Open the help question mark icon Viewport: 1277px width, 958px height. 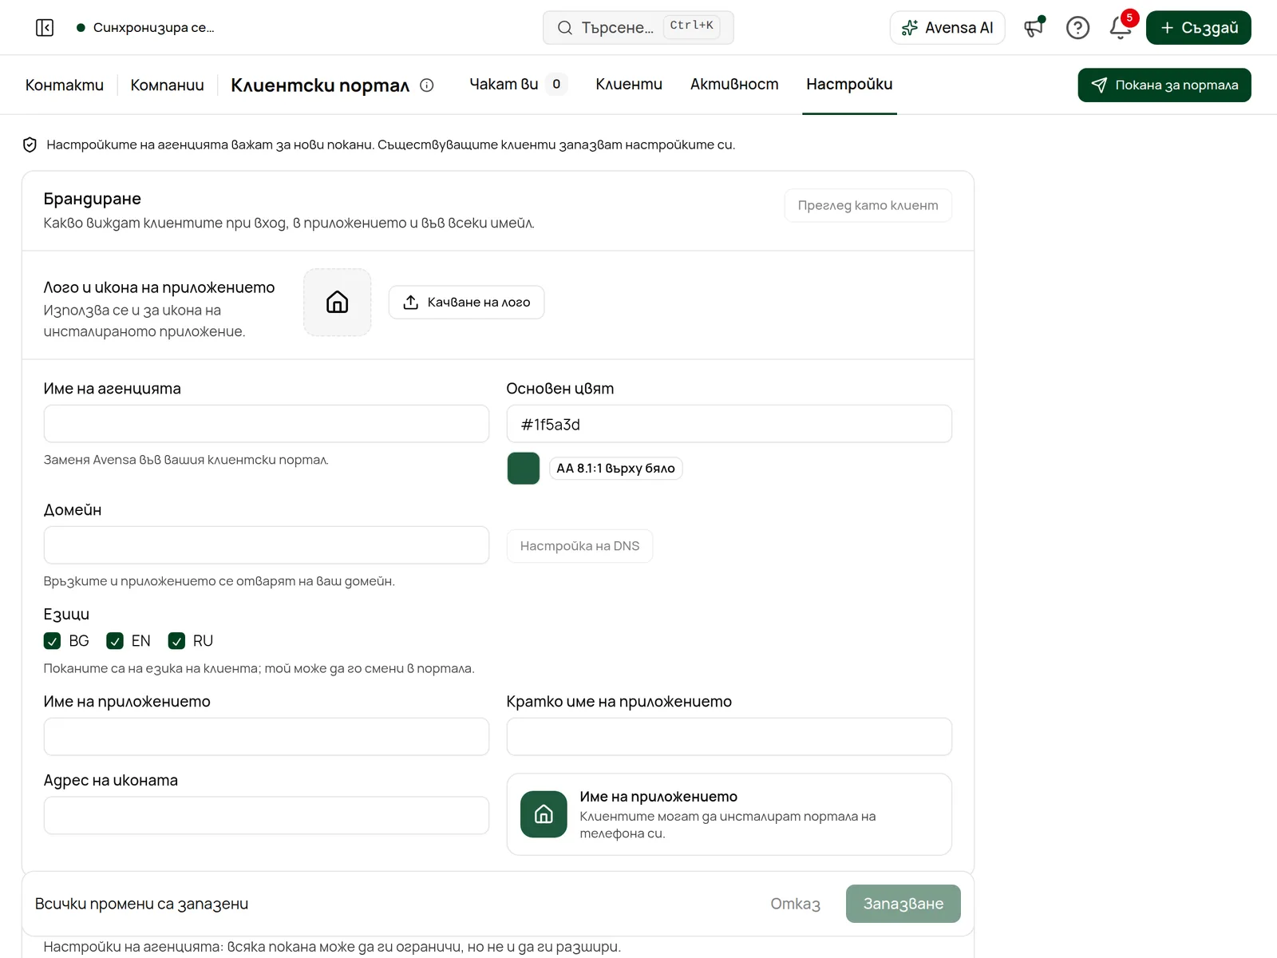tap(1077, 28)
